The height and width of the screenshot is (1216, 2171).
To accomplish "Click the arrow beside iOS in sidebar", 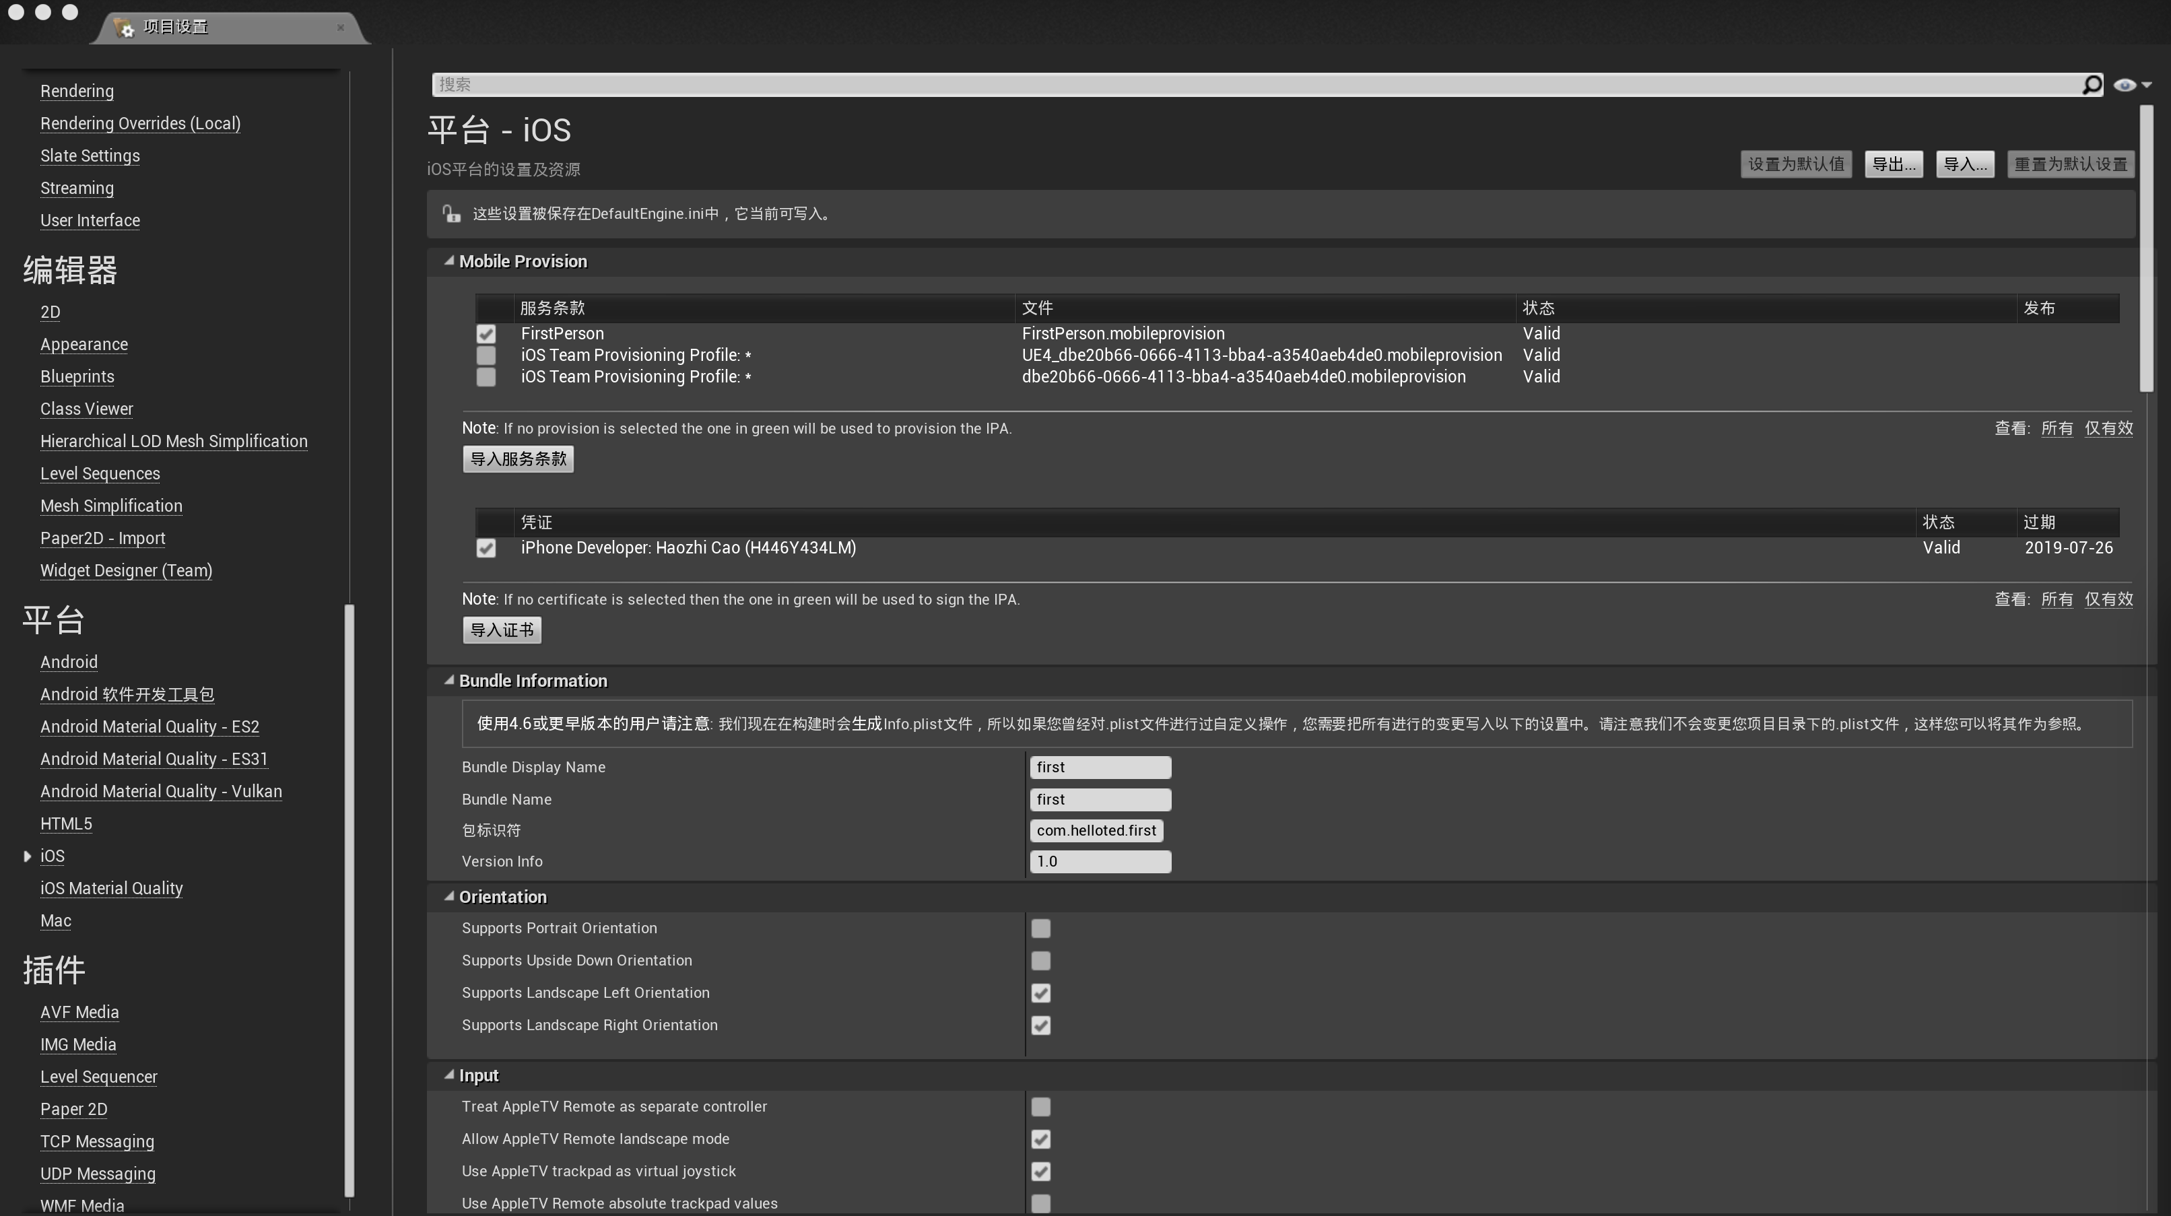I will click(x=27, y=856).
